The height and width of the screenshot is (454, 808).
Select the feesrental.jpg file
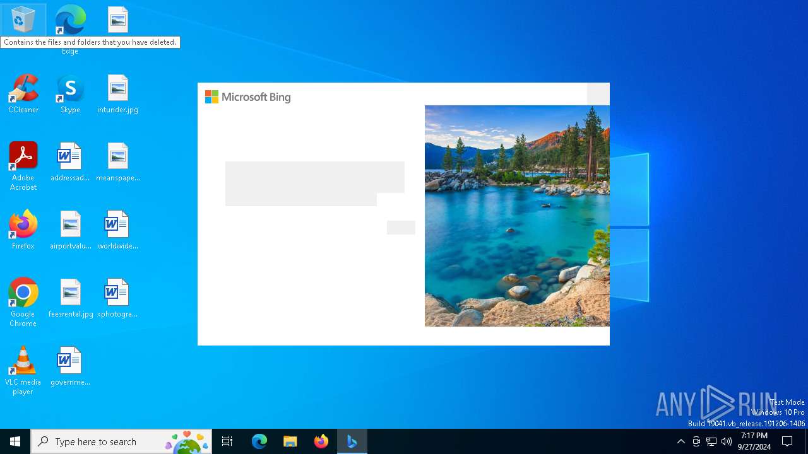pos(70,299)
